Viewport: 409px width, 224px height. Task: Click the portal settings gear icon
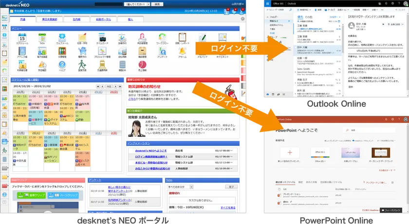click(x=242, y=19)
